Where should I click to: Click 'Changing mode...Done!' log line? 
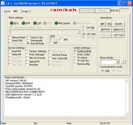[x=18, y=98]
